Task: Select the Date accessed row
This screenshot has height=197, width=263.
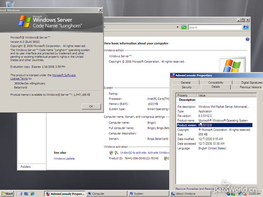Action: click(215, 144)
